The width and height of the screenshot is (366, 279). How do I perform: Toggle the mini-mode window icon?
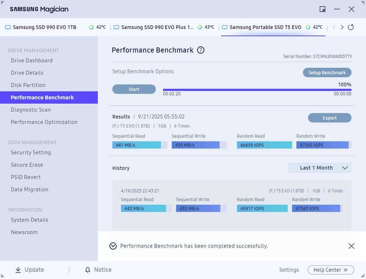pyautogui.click(x=323, y=9)
